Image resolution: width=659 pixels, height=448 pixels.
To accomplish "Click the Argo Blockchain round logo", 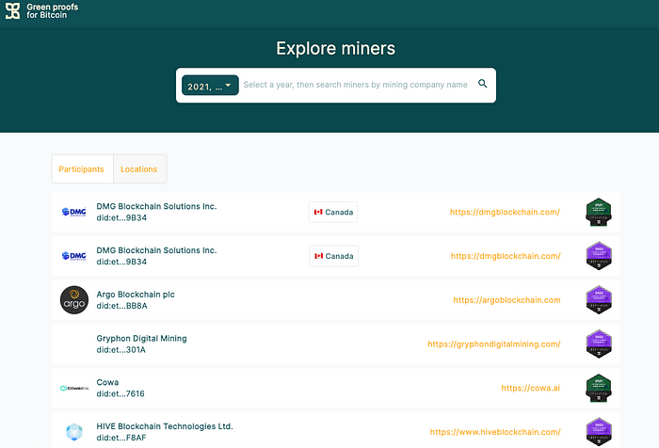I will tap(74, 300).
